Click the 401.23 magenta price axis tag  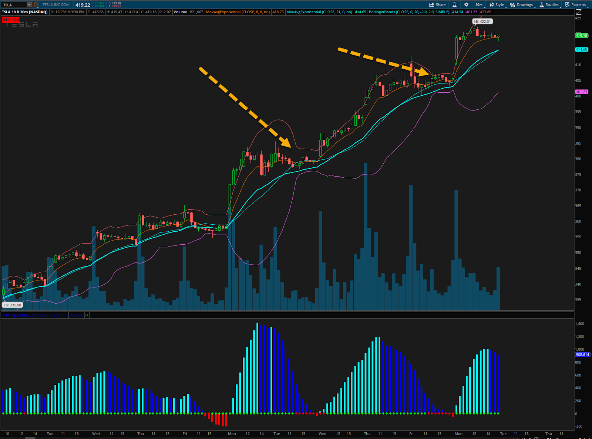coord(582,92)
